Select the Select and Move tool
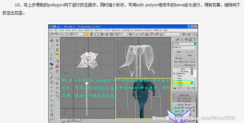Image resolution: width=244 pixels, height=123 pixels. click(x=107, y=34)
